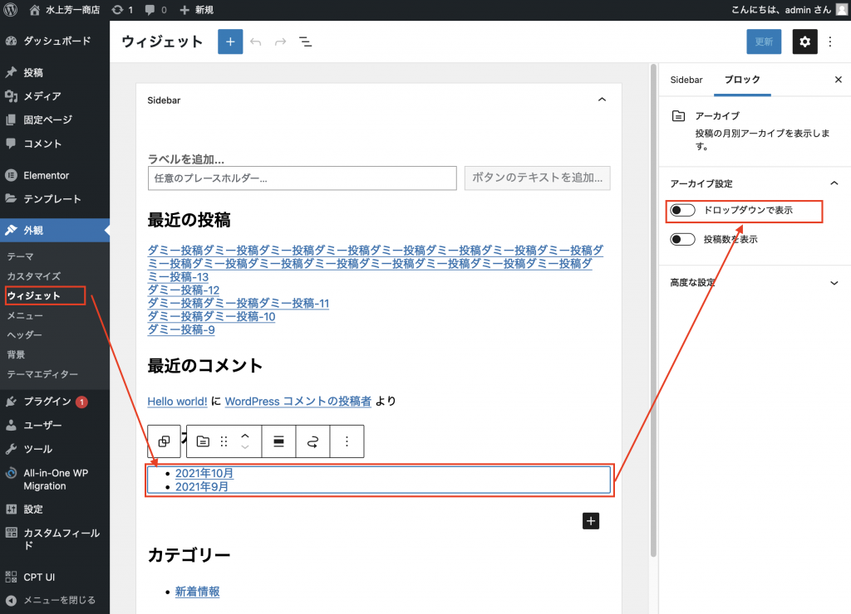Click the WordPress logo in admin bar
This screenshot has height=614, width=851.
tap(12, 10)
